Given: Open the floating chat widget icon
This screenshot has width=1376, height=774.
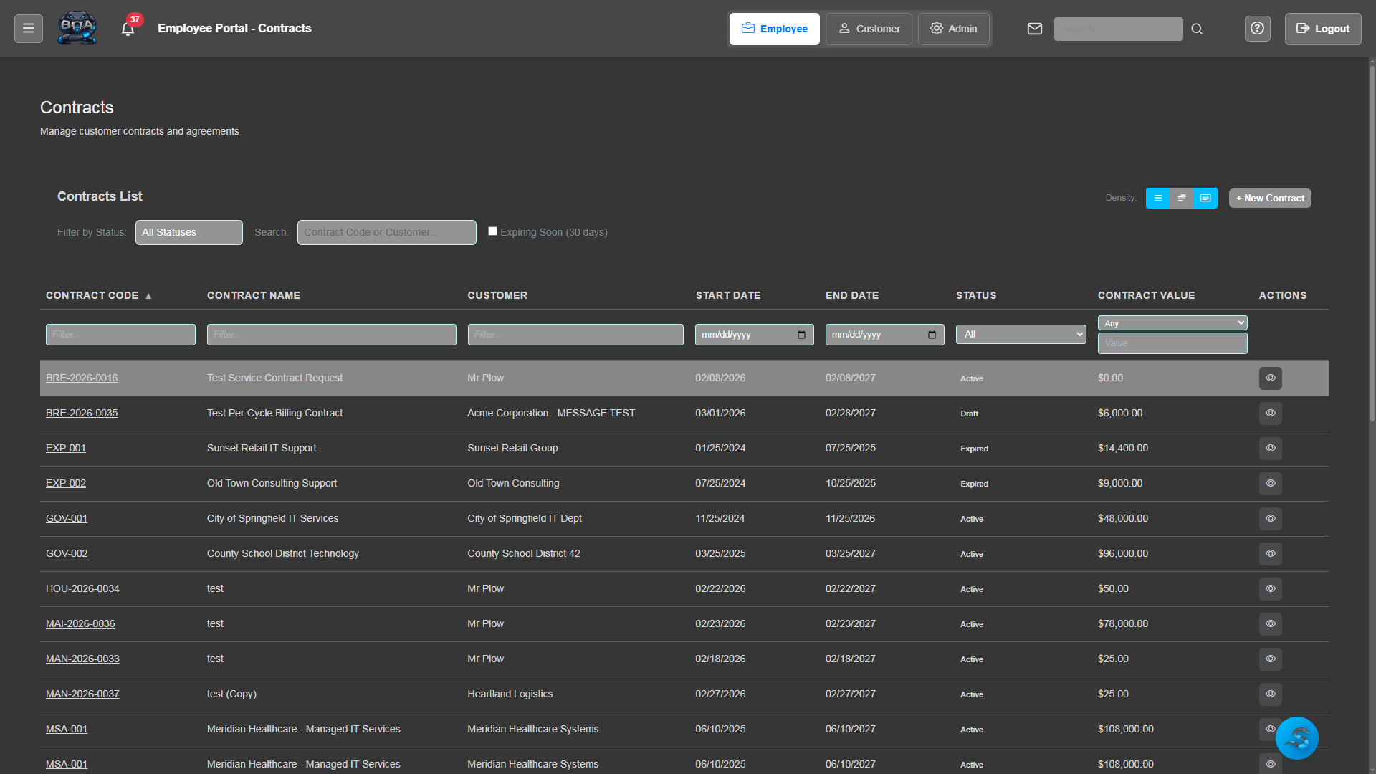Looking at the screenshot, I should (x=1297, y=738).
